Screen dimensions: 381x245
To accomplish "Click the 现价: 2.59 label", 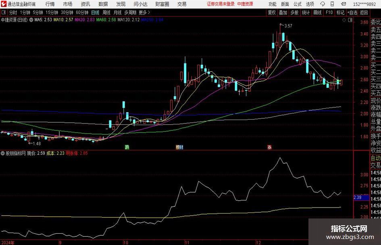I will [x=36, y=153].
